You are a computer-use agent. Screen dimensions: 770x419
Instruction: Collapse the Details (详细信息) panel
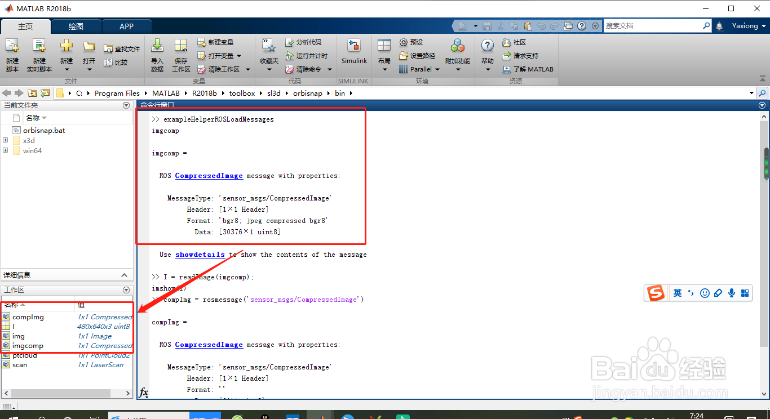click(x=124, y=275)
